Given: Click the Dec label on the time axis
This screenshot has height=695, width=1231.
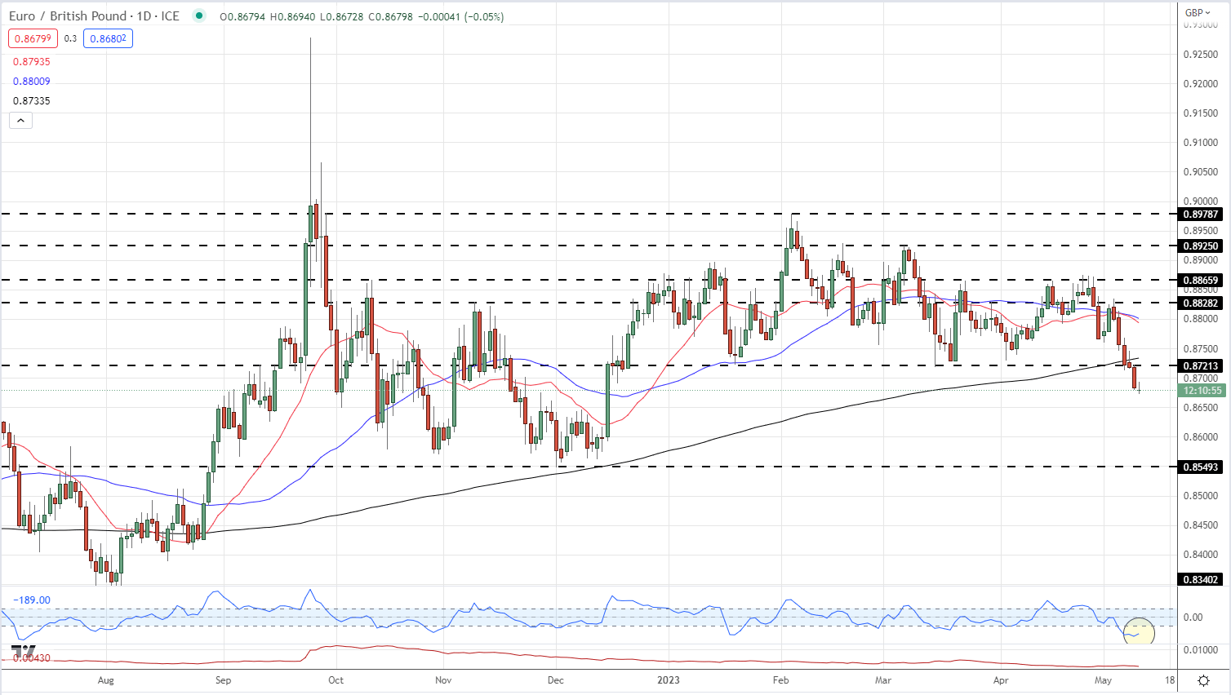Looking at the screenshot, I should pos(556,680).
